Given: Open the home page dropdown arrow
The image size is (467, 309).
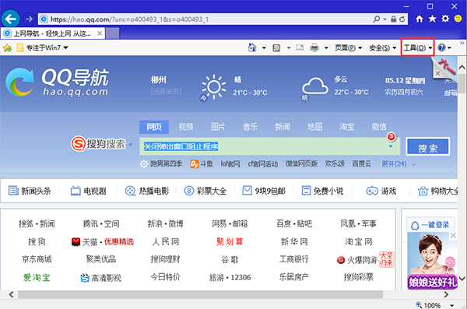Looking at the screenshot, I should click(264, 47).
